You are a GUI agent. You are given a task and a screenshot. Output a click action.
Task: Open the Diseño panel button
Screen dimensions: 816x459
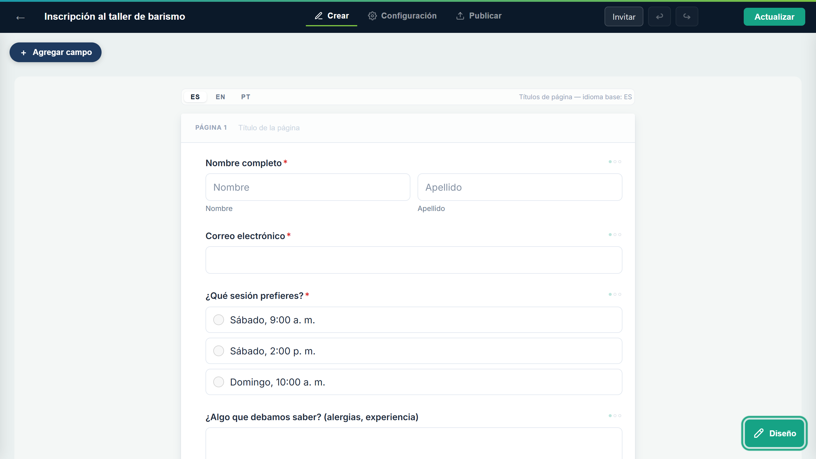pyautogui.click(x=774, y=433)
